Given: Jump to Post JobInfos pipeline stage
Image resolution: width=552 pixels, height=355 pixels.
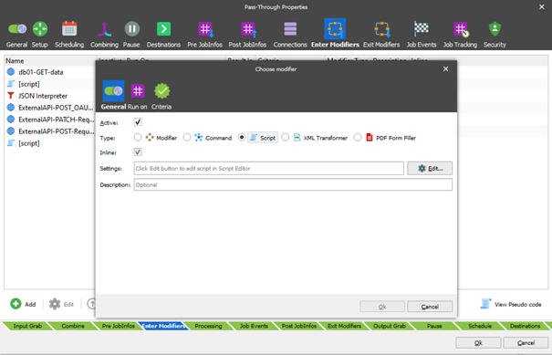Looking at the screenshot, I should [299, 326].
